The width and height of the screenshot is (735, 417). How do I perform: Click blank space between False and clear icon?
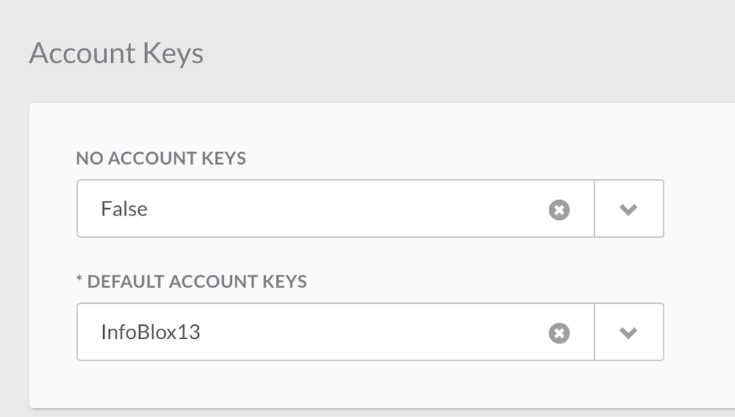348,209
